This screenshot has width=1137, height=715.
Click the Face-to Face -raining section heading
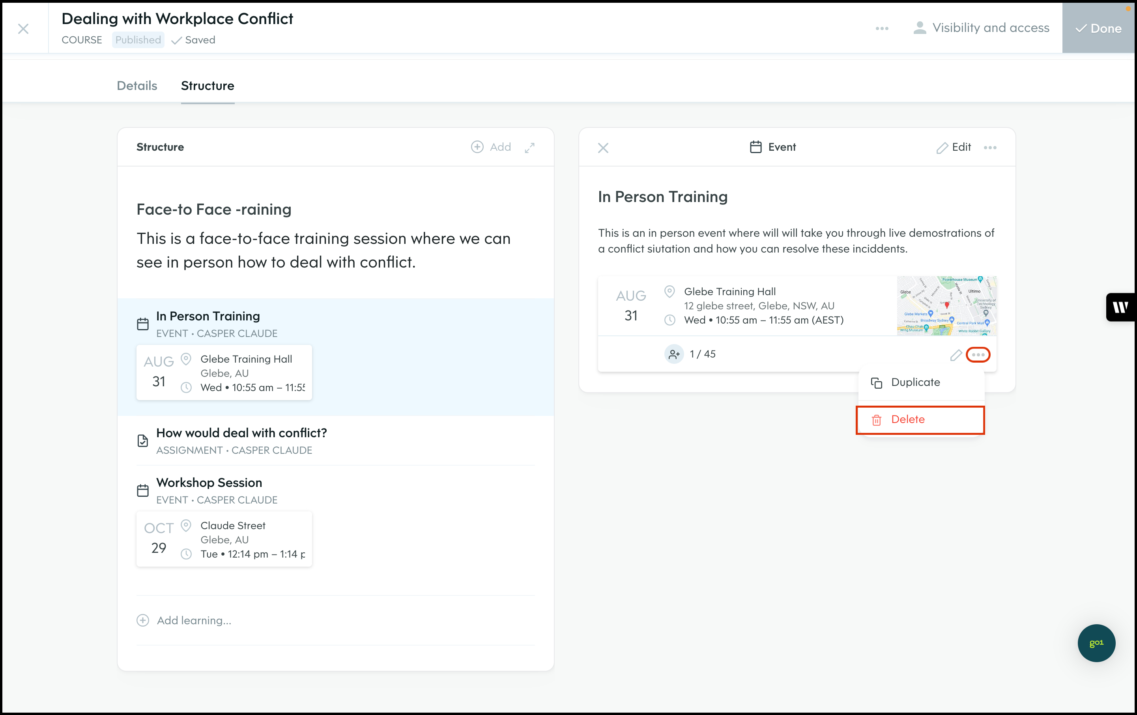[214, 209]
